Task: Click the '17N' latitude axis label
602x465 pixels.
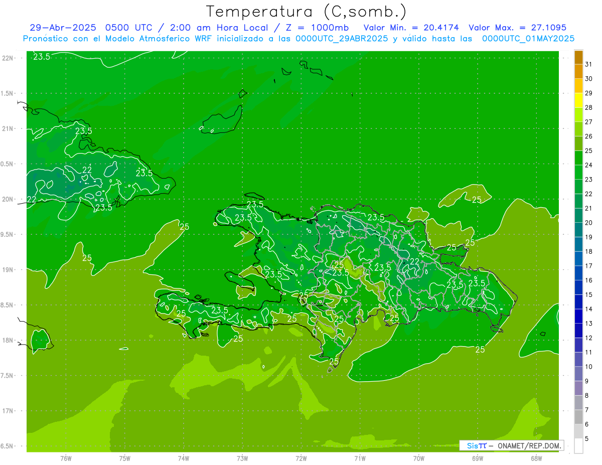Action: 7,411
